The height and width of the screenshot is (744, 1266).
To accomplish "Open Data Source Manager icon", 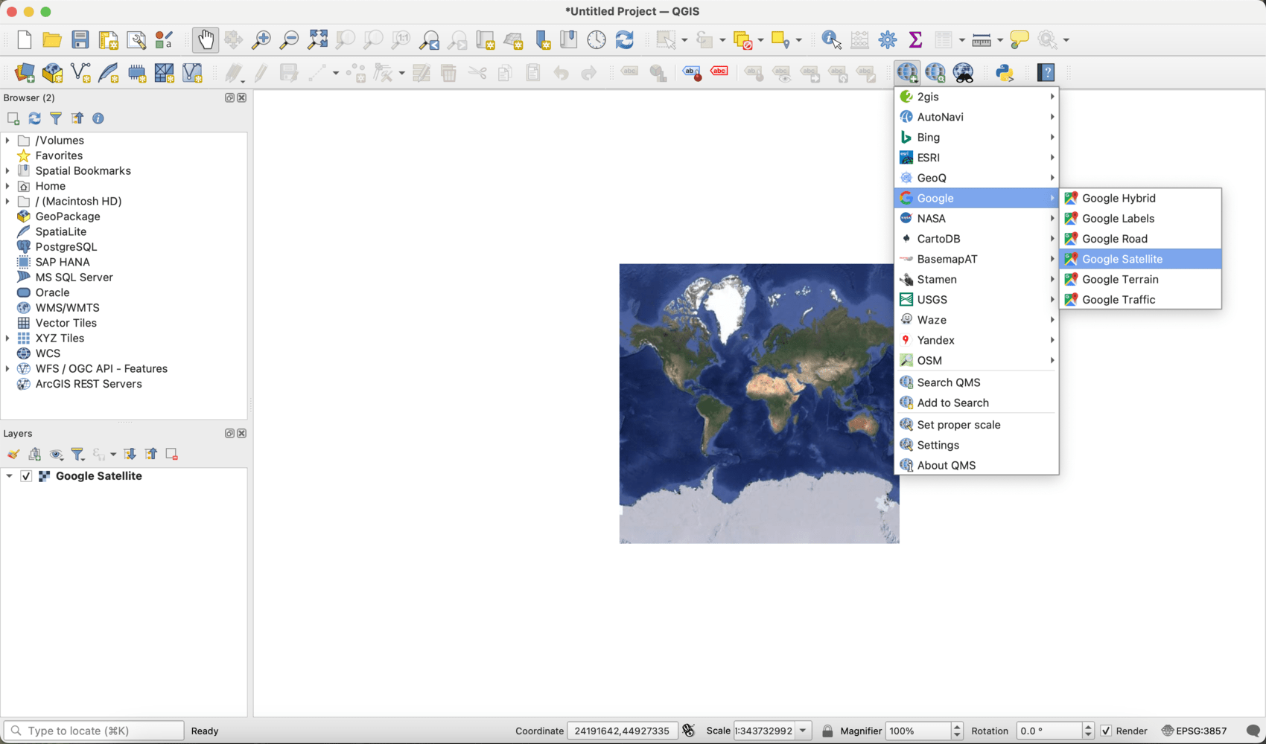I will pos(24,73).
